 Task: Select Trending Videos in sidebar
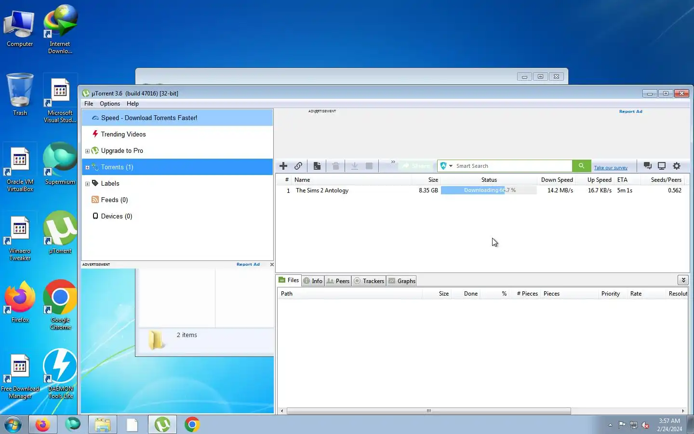(x=177, y=134)
